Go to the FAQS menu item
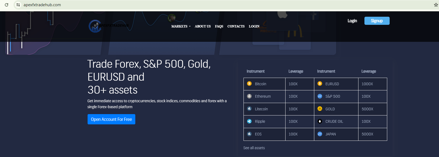 pyautogui.click(x=219, y=26)
